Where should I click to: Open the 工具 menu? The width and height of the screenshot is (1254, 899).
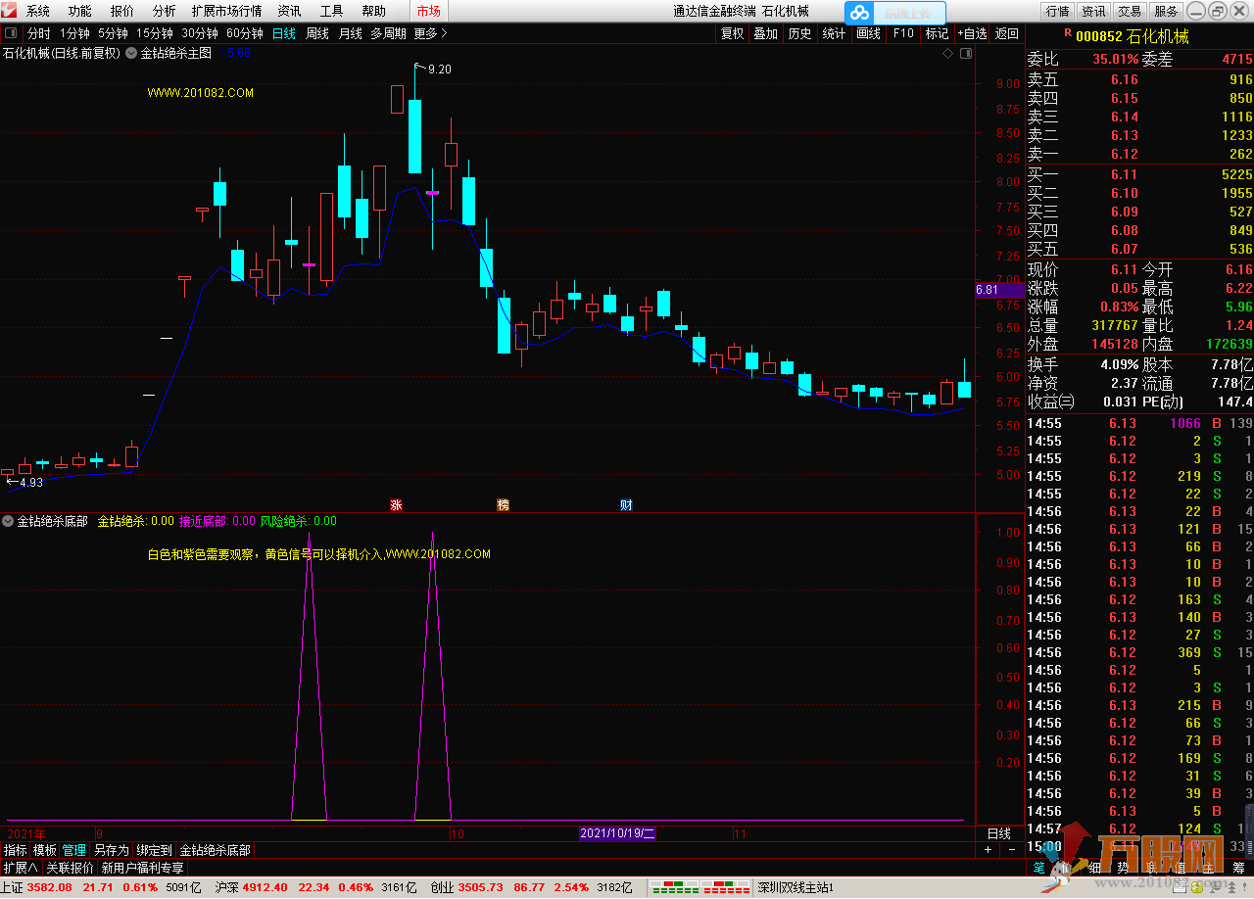tap(331, 12)
